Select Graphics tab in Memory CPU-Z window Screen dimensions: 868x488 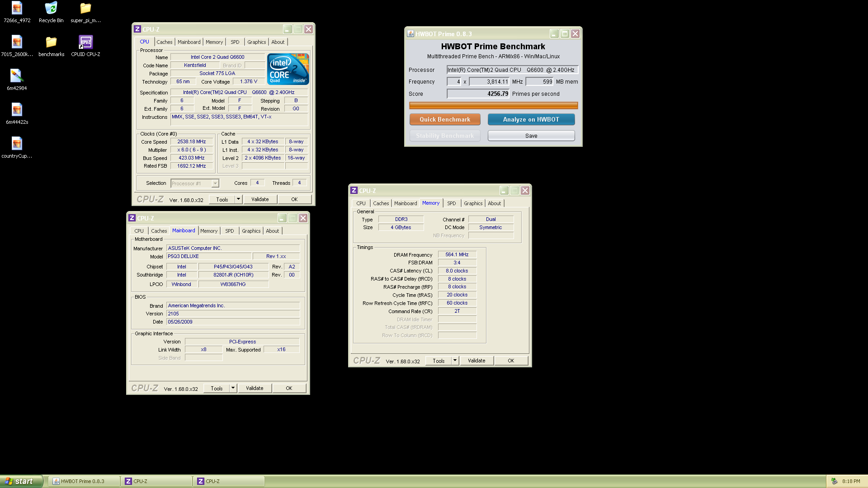(473, 203)
